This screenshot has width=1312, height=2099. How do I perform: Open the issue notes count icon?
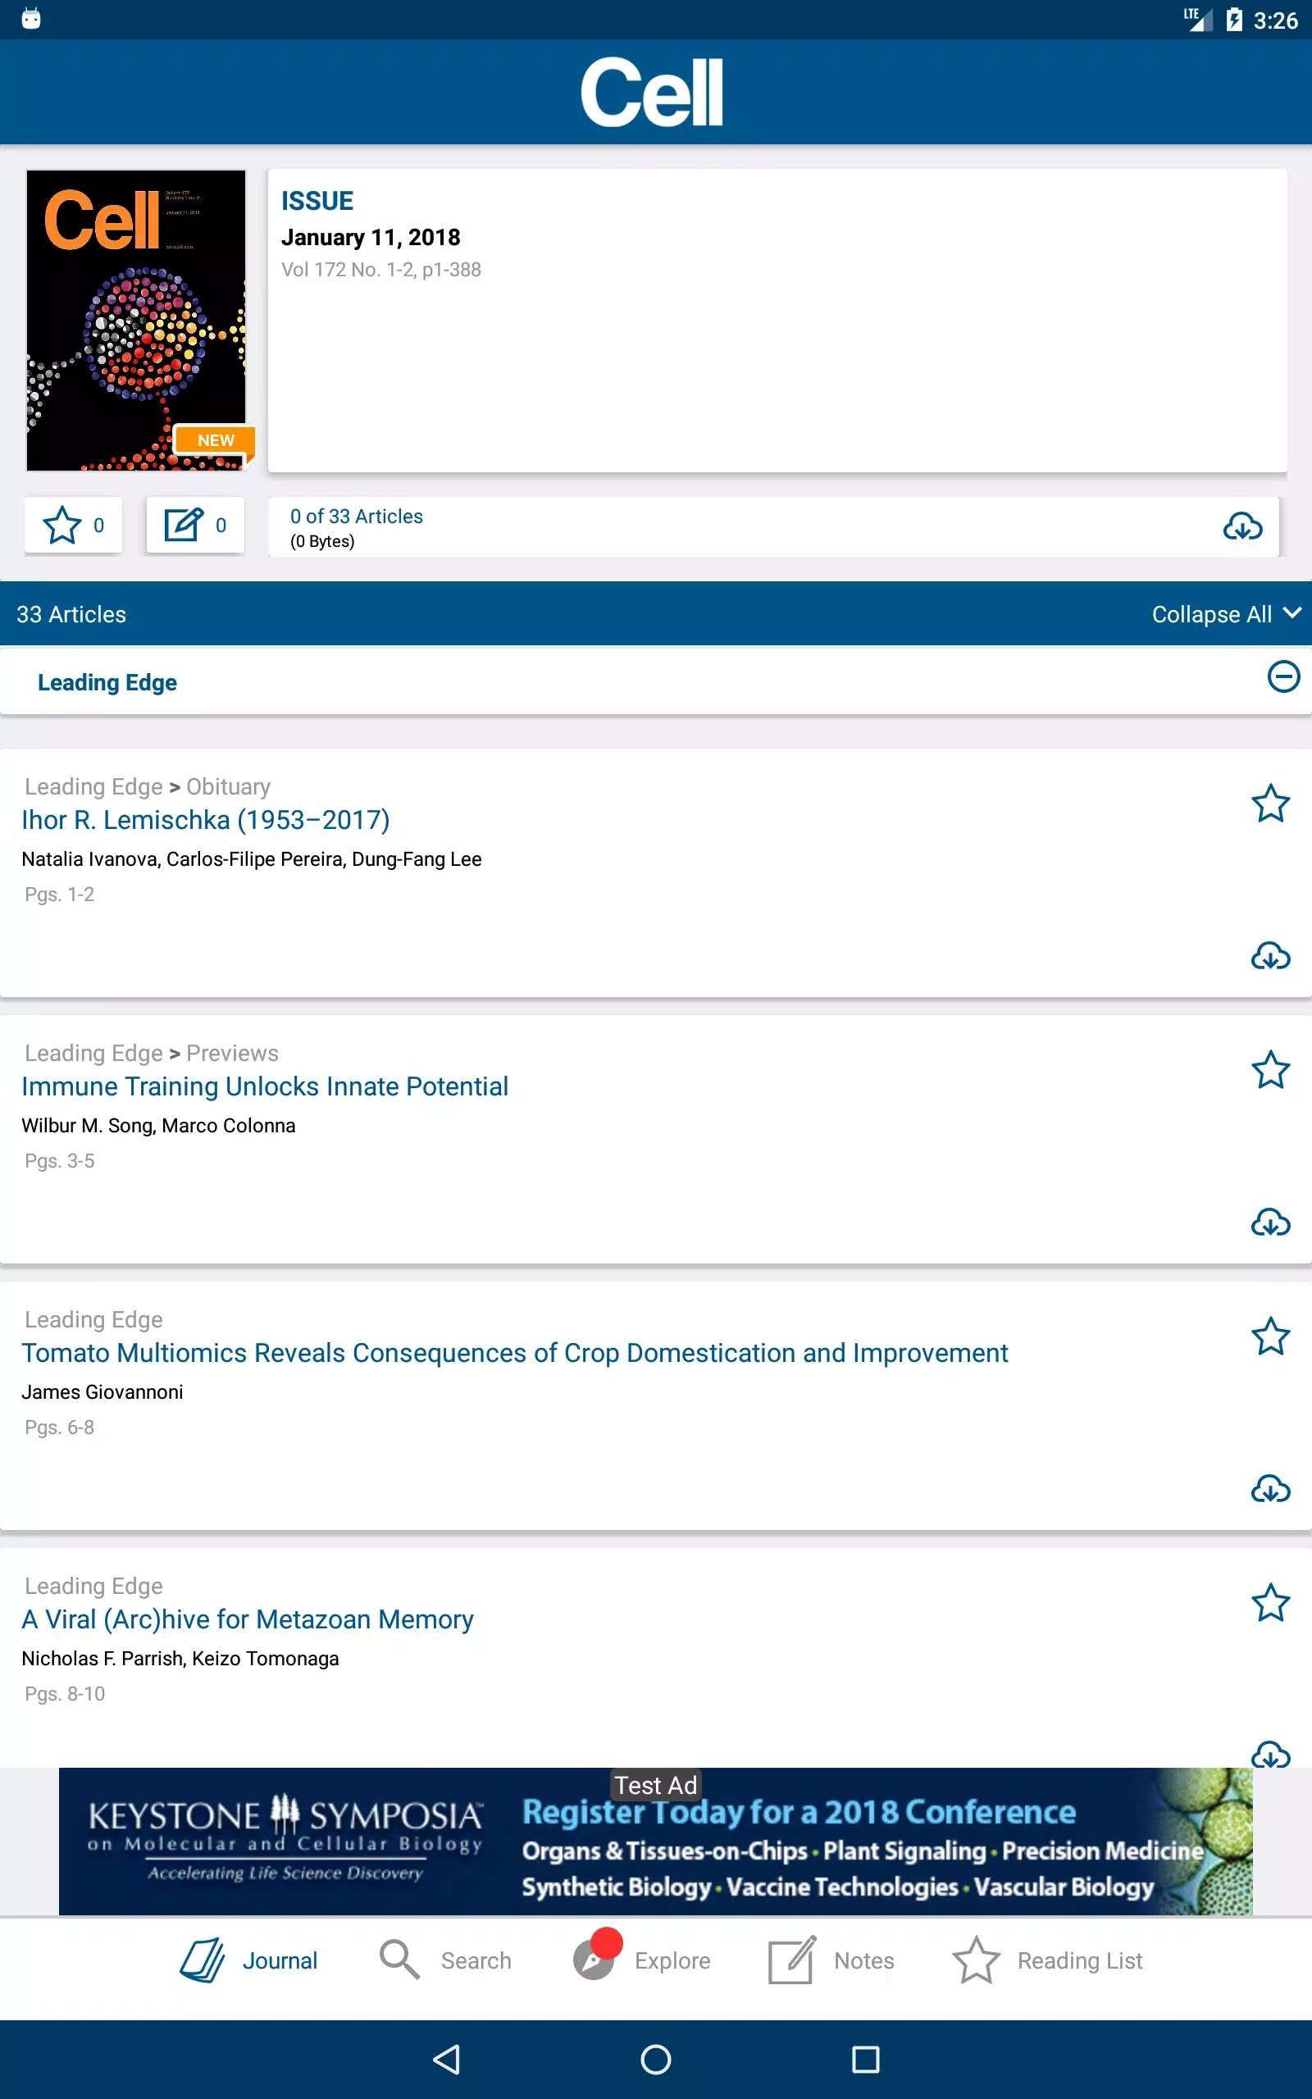(x=195, y=525)
